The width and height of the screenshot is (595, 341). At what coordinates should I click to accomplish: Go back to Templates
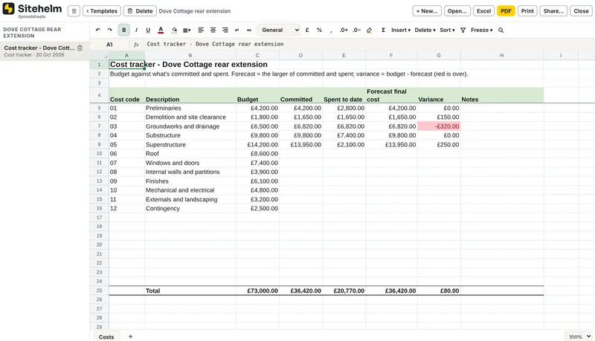[x=102, y=11]
